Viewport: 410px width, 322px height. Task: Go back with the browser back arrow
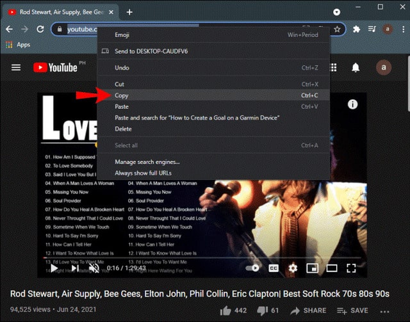(x=10, y=29)
